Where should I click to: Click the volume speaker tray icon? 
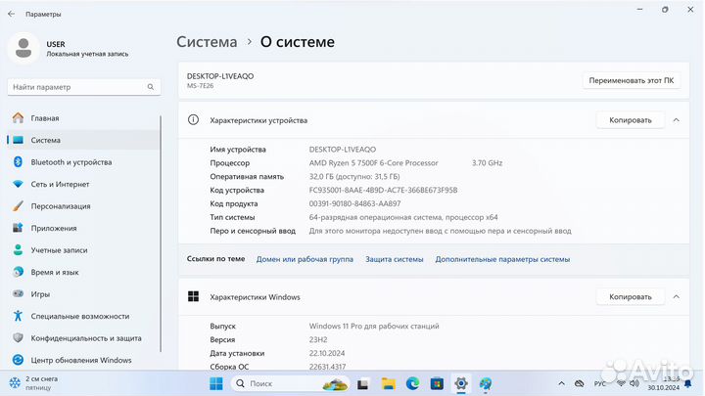[634, 383]
